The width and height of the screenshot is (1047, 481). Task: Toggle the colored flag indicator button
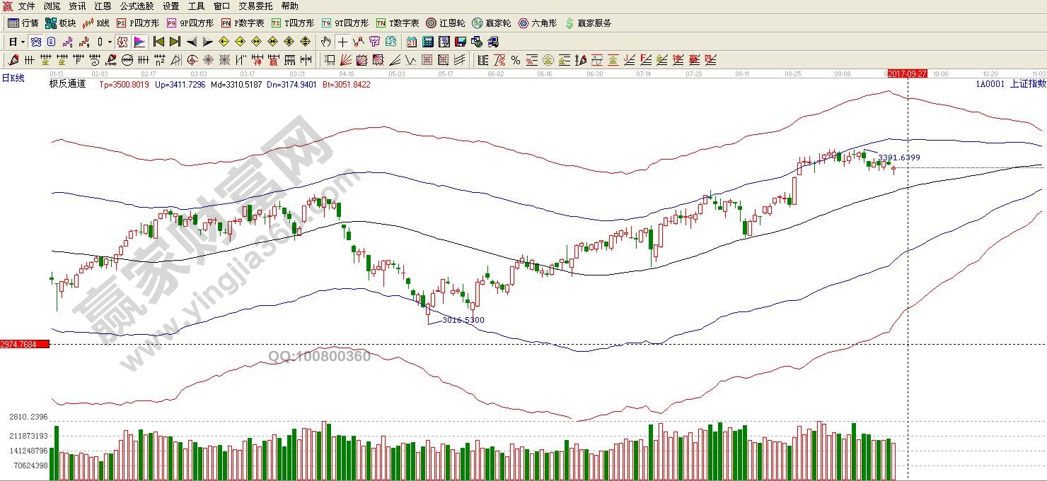point(139,42)
